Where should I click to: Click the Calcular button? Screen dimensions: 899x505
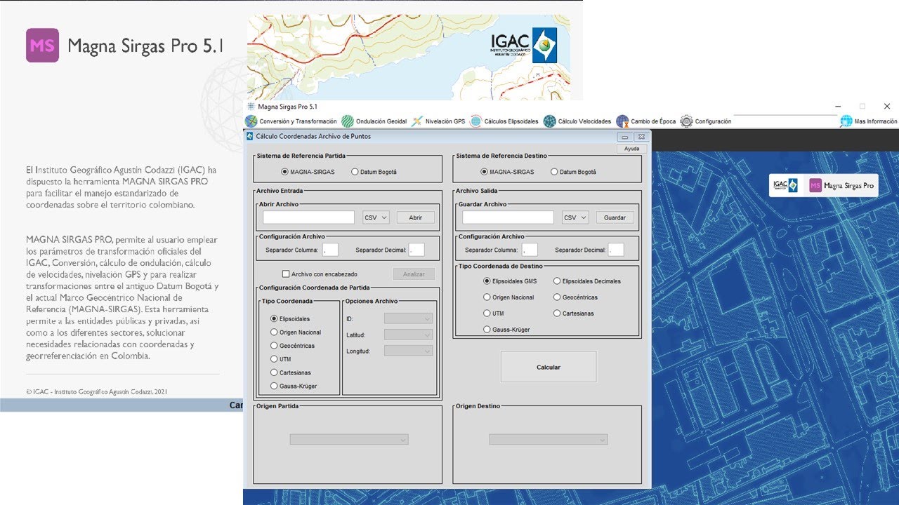549,367
